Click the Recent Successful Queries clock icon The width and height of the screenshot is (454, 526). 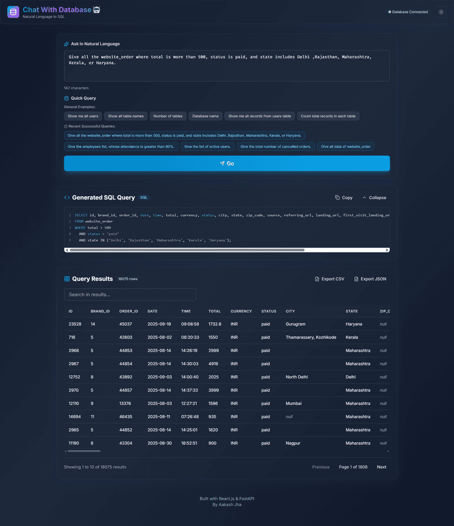pyautogui.click(x=67, y=127)
